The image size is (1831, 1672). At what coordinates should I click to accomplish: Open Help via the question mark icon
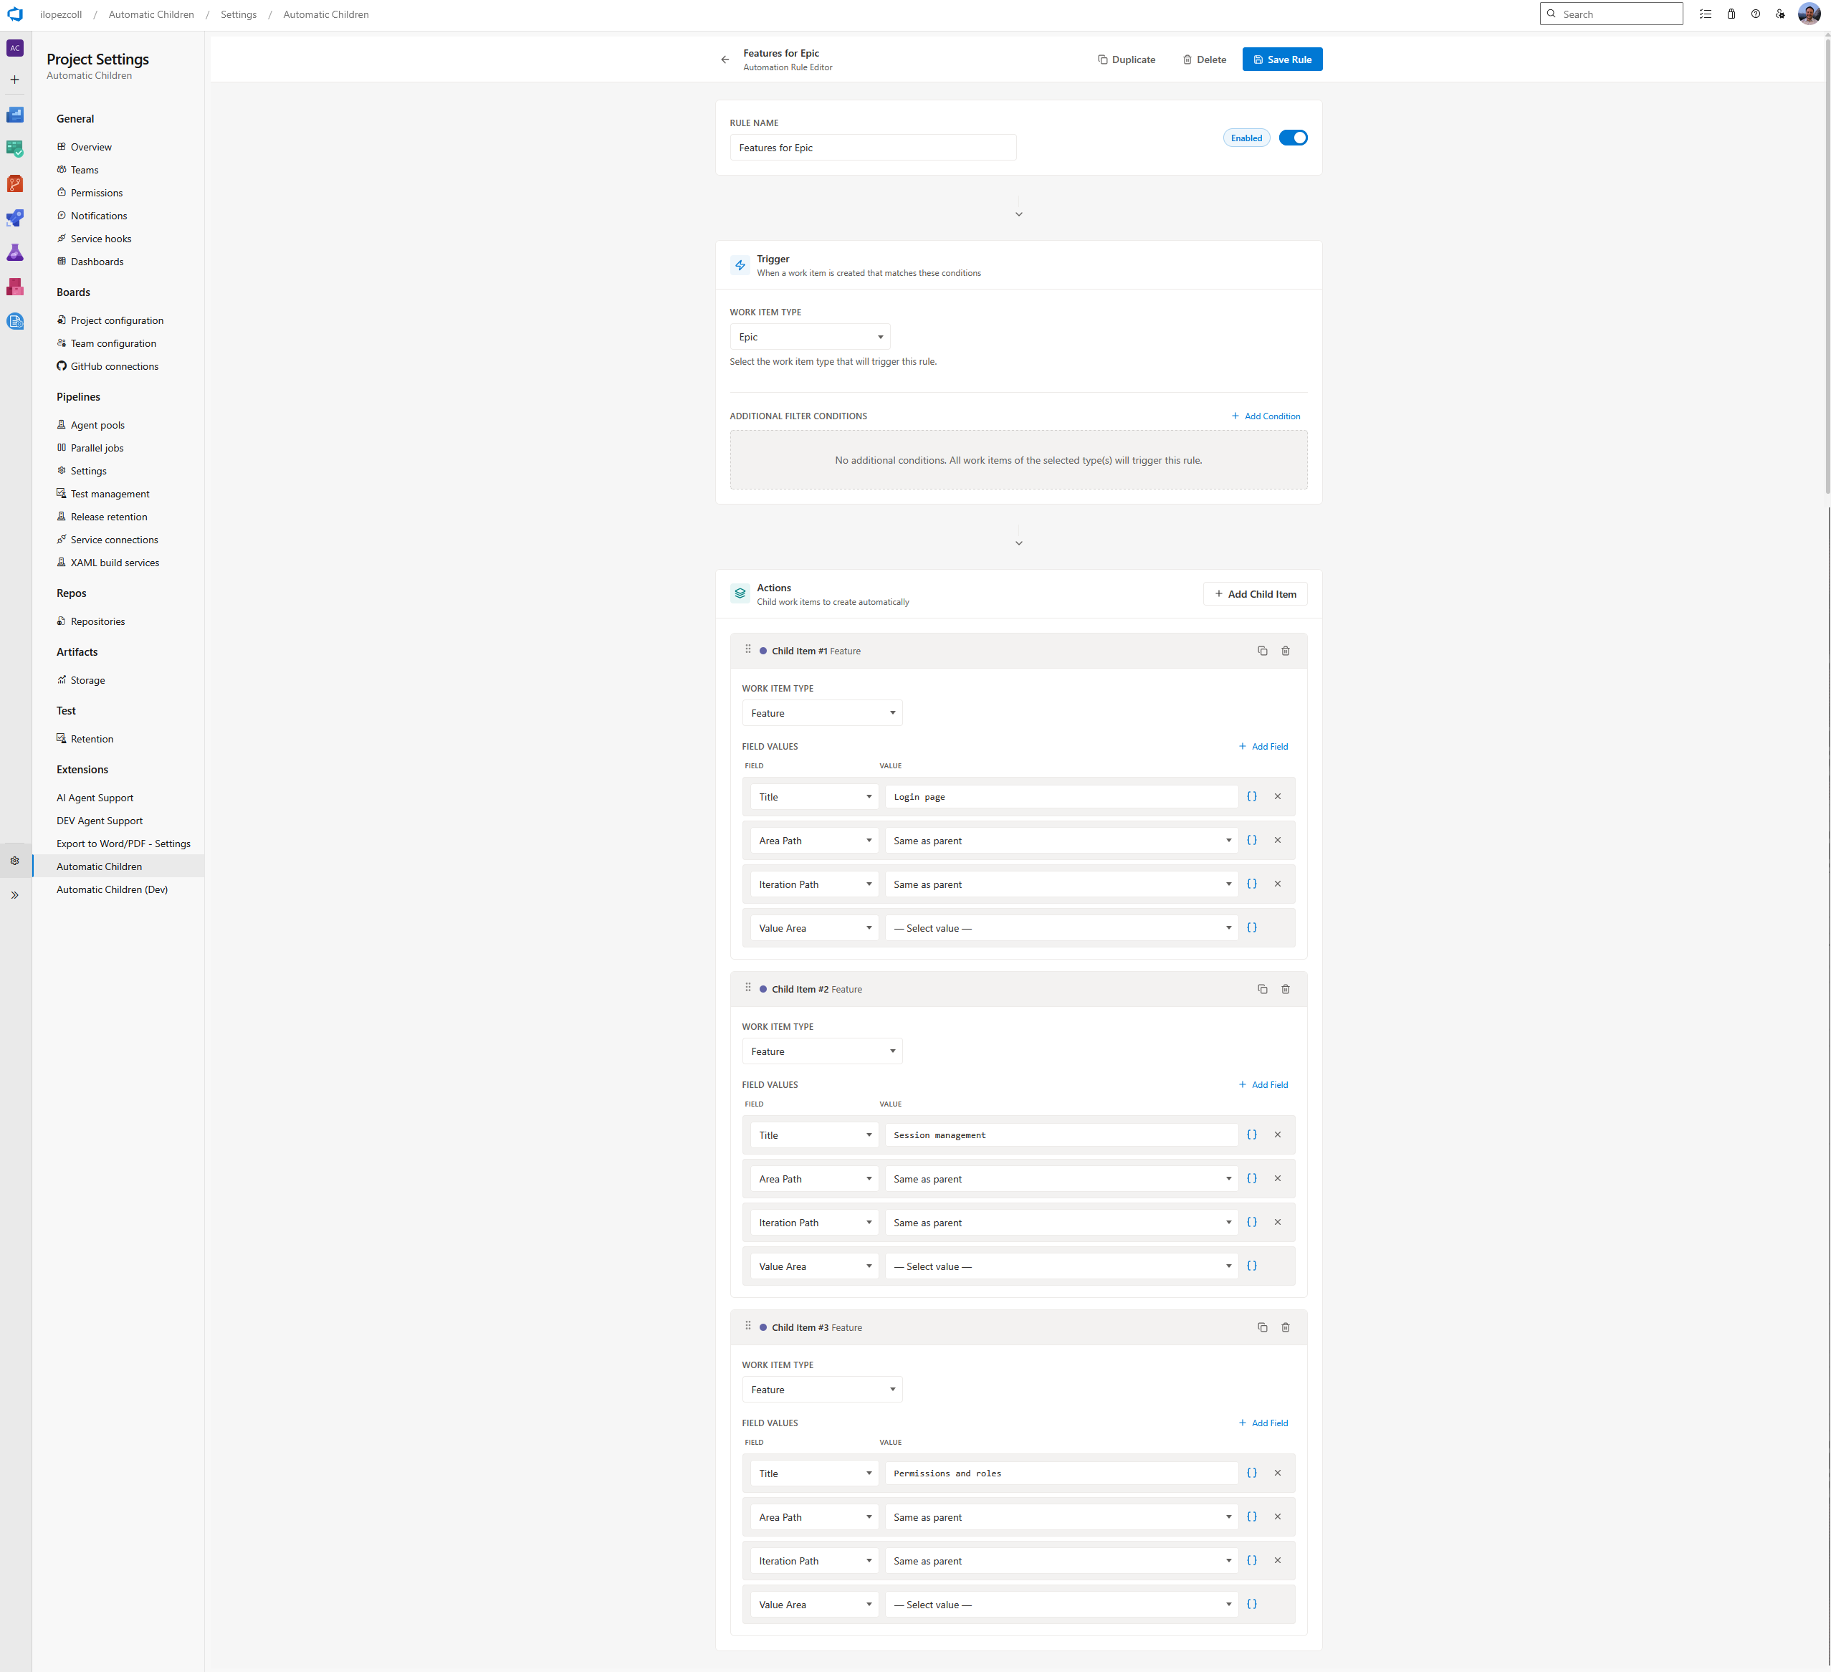[1755, 14]
